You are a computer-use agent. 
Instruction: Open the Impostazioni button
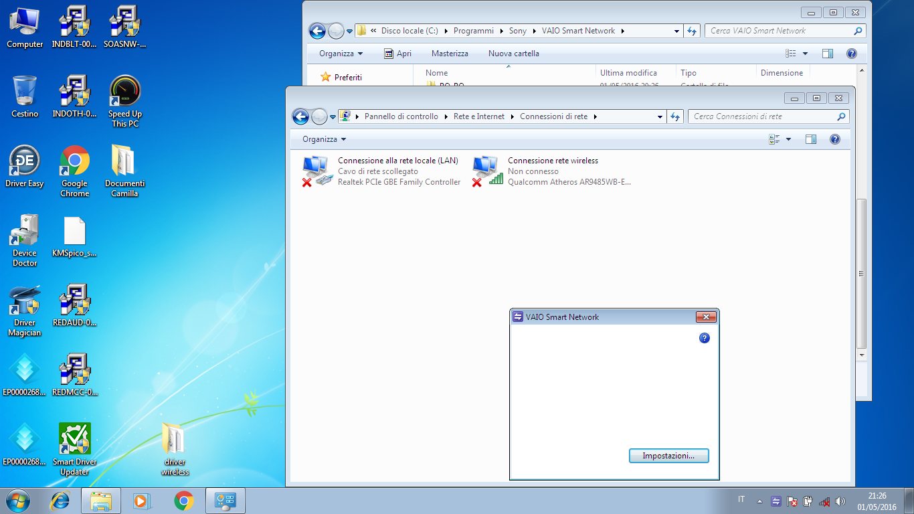tap(668, 456)
